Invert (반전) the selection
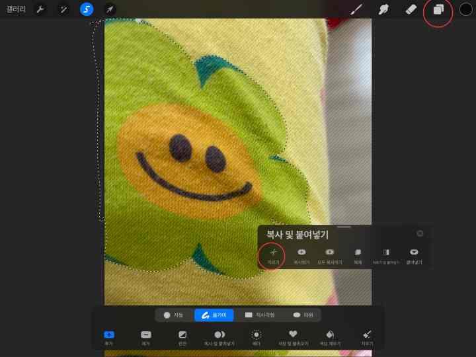 coord(182,338)
